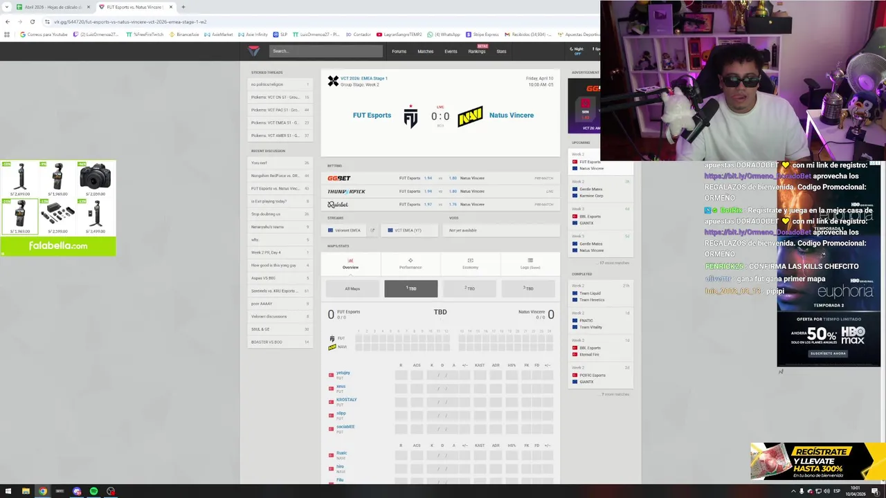
Task: Open the 'BOASTER VS BOO' thread
Action: pos(280,342)
